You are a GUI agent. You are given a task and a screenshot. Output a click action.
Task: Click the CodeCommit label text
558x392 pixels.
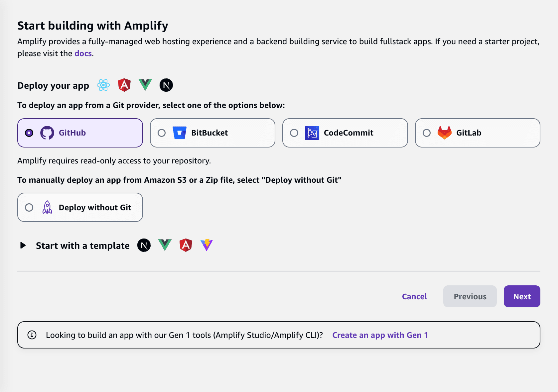tap(349, 133)
